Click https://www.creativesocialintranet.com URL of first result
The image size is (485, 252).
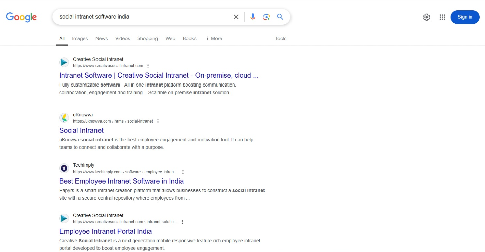(x=108, y=66)
